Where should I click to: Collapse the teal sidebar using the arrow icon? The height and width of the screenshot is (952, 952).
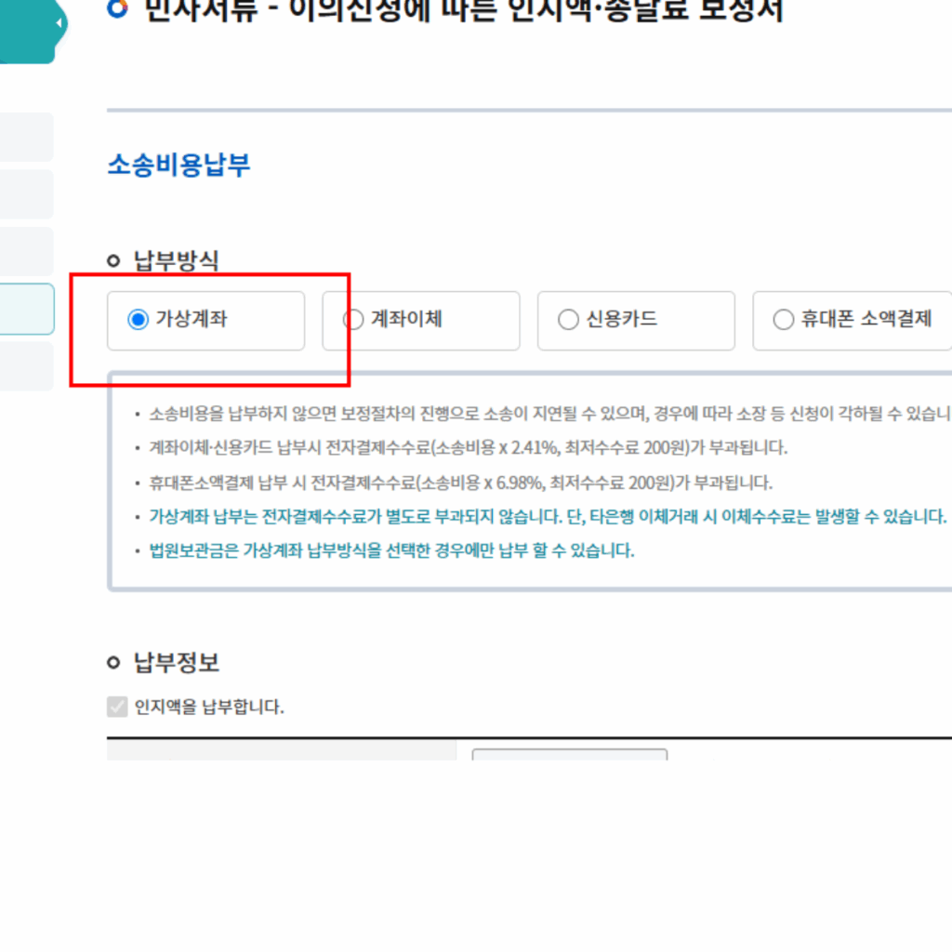click(59, 23)
